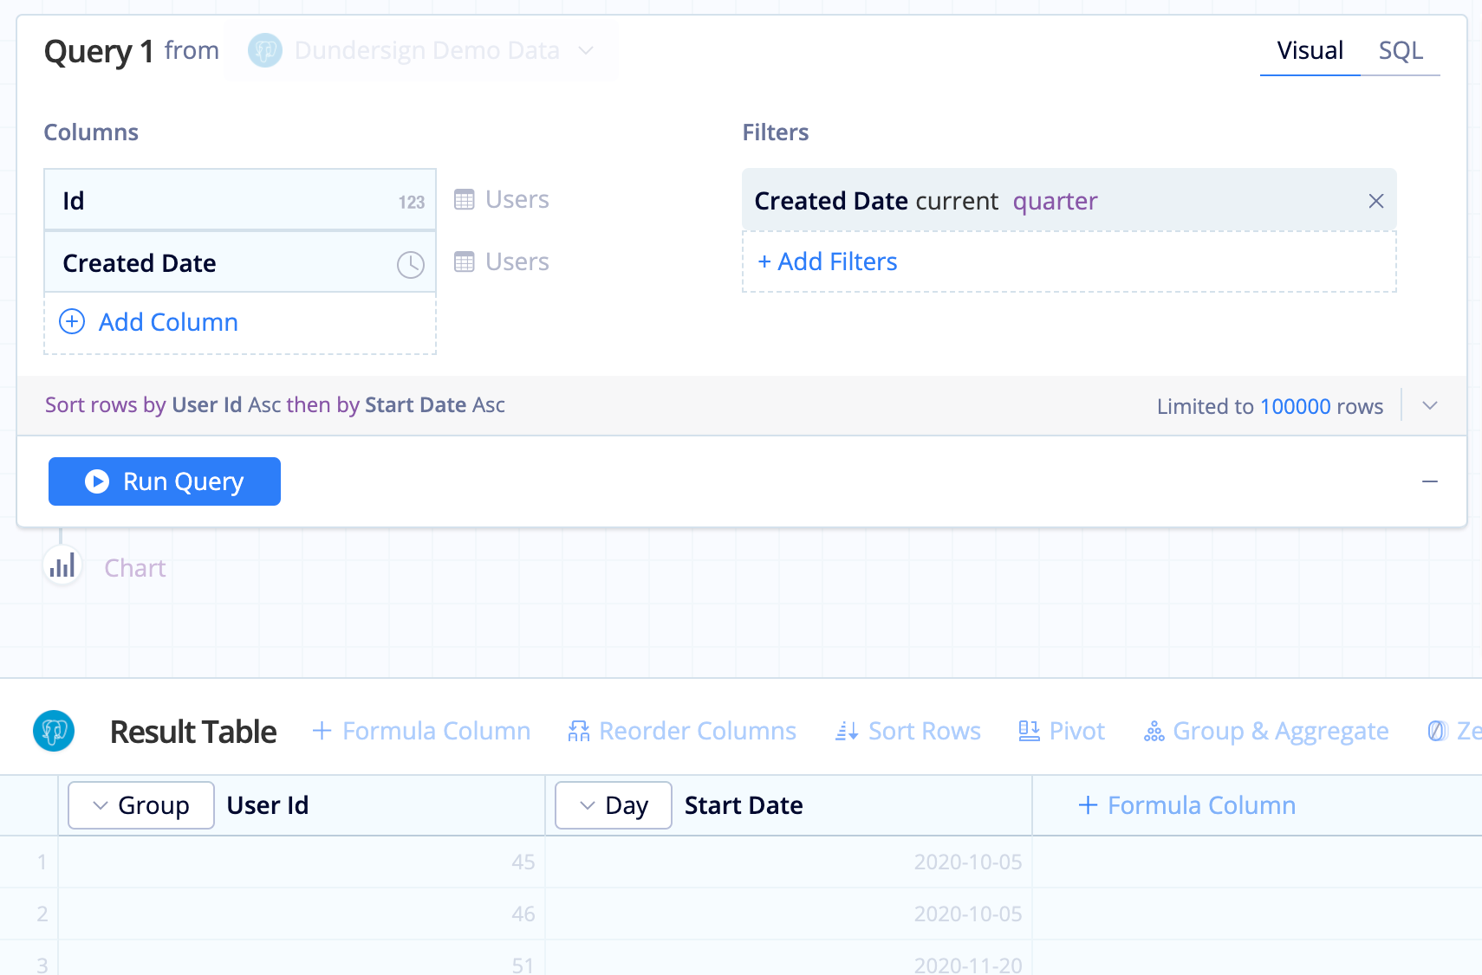Select the Created Date column
The image size is (1482, 975).
[240, 262]
